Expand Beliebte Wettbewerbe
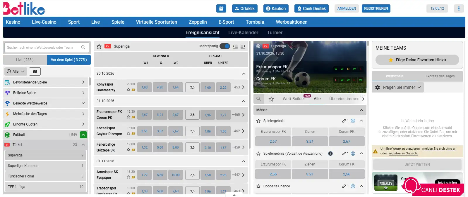 point(46,103)
